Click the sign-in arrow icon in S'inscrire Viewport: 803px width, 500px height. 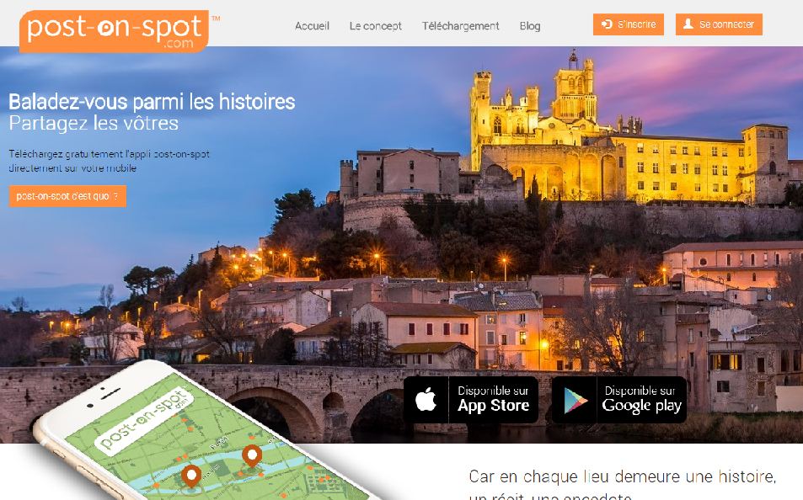click(x=607, y=24)
